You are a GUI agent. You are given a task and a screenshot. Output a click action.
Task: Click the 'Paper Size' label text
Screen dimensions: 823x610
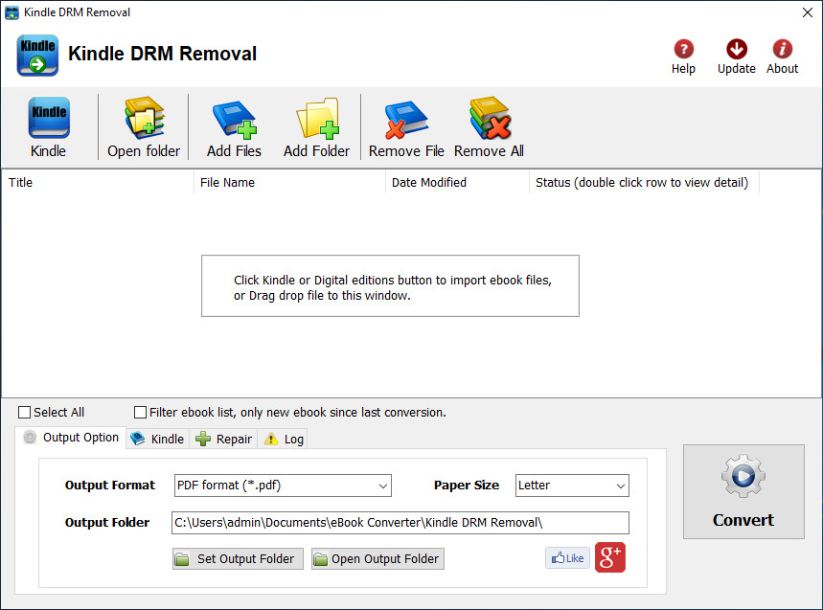pyautogui.click(x=466, y=486)
